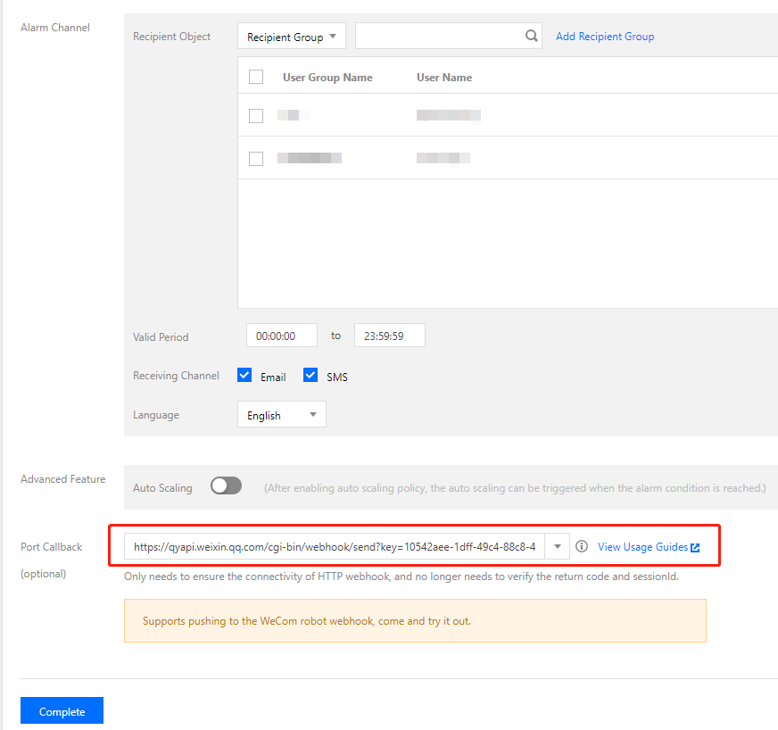Click the WeCom robot webhook notice banner
The width and height of the screenshot is (778, 730).
(x=415, y=620)
